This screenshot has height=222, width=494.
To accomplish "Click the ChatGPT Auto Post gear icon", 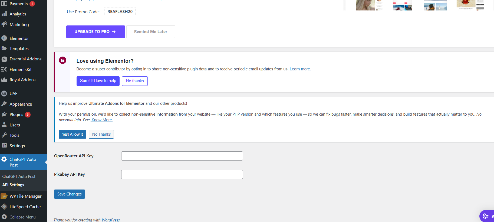I will 4,159.
